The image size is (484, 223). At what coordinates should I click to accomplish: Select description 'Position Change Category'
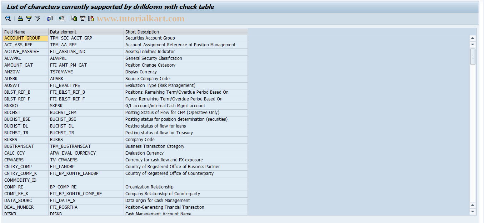pyautogui.click(x=150, y=65)
